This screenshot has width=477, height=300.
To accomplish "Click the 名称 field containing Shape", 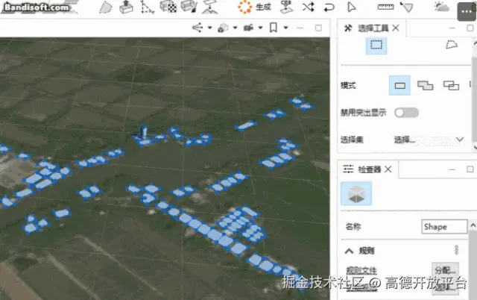I will click(444, 227).
